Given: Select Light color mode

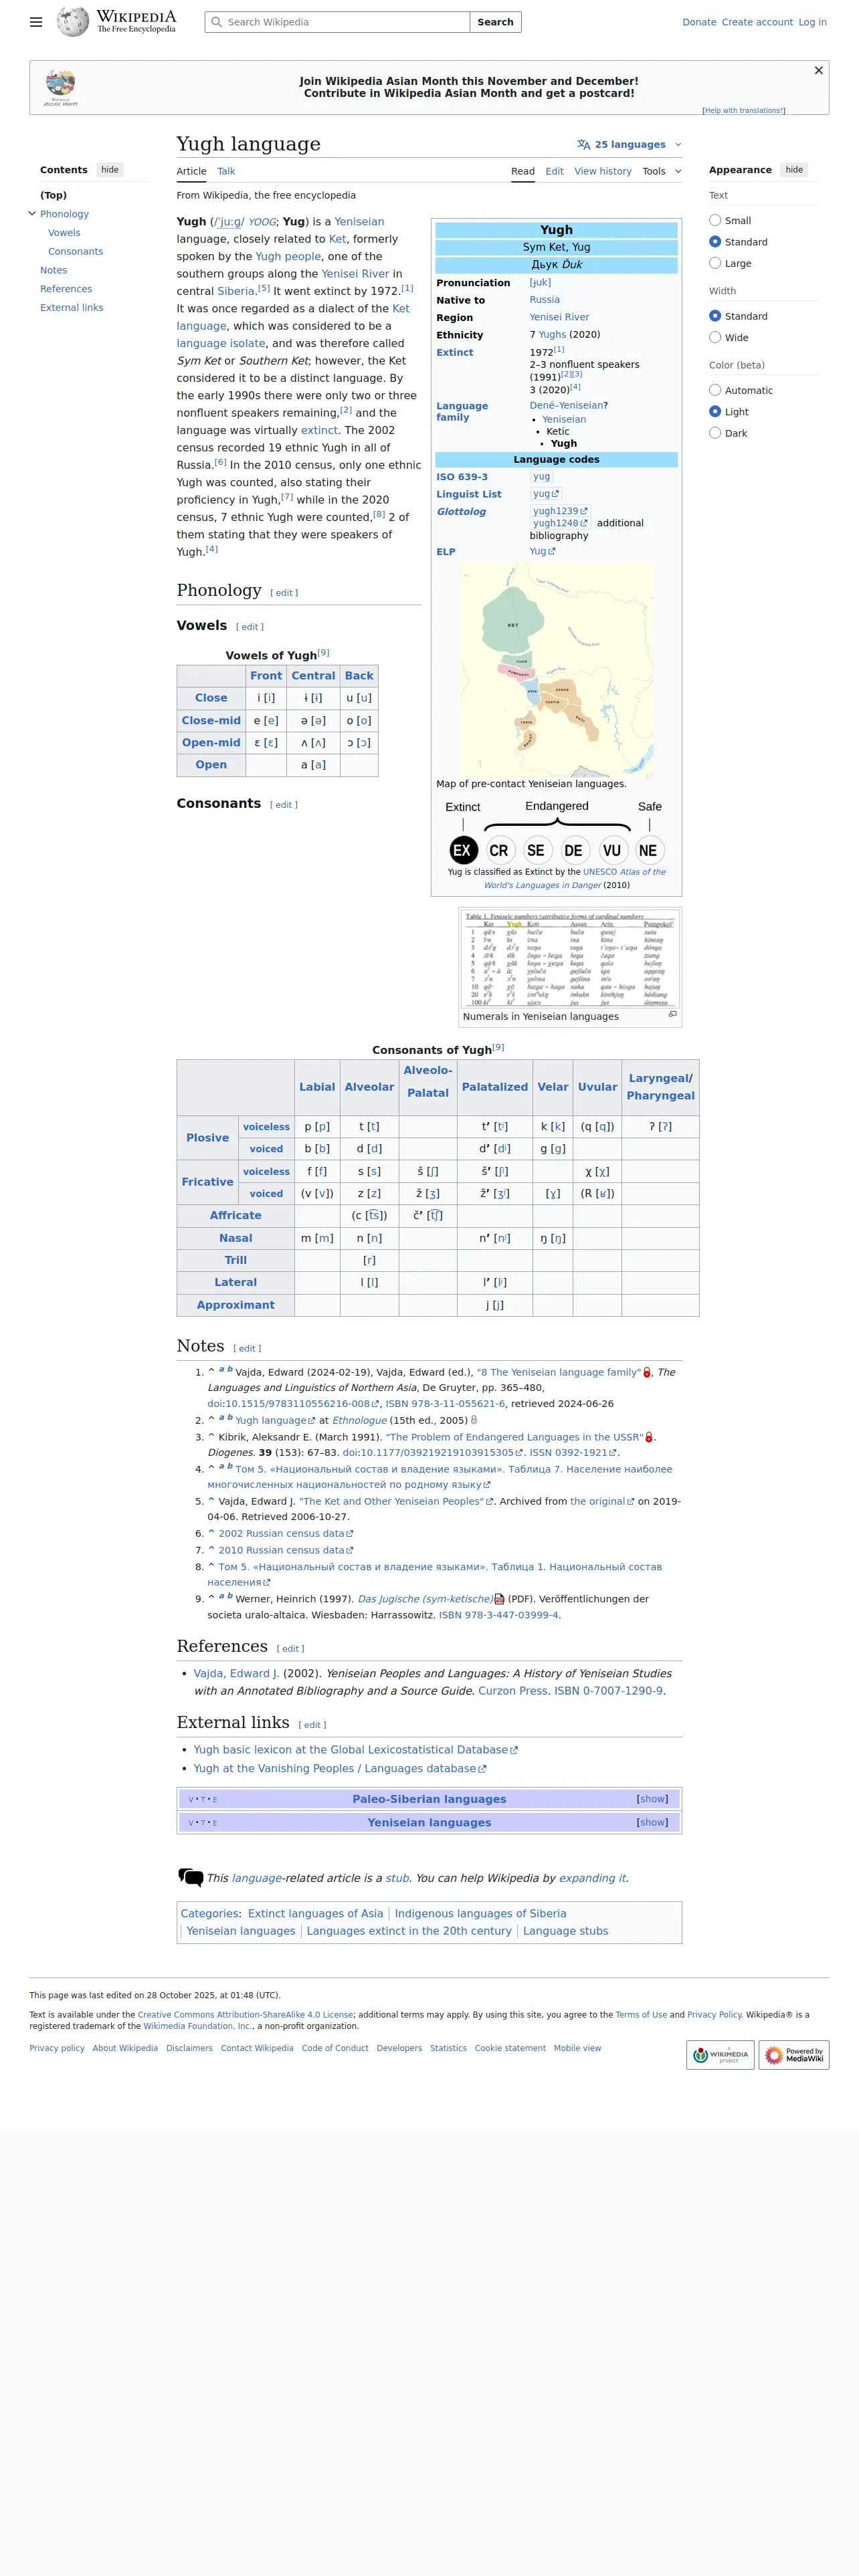Looking at the screenshot, I should 715,411.
